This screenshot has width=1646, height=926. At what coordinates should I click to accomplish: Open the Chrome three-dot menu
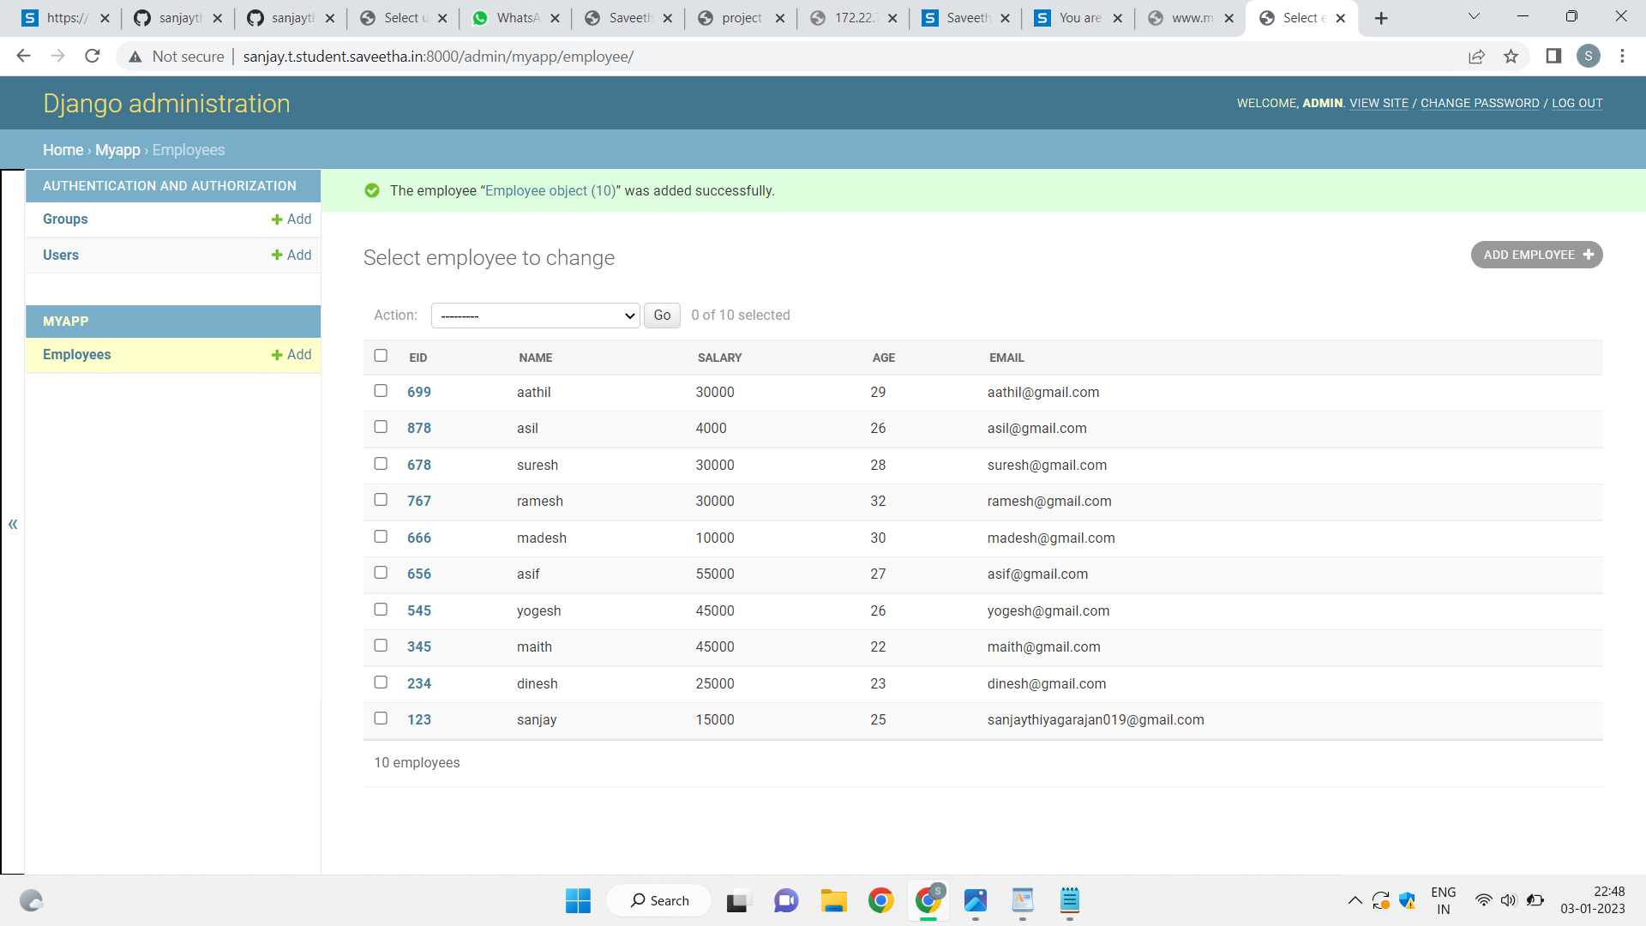pos(1622,57)
